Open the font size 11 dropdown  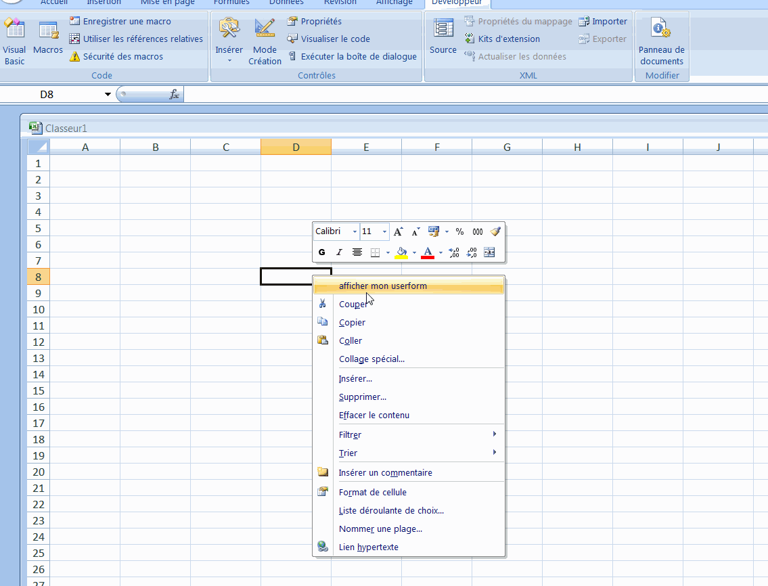[x=384, y=231]
